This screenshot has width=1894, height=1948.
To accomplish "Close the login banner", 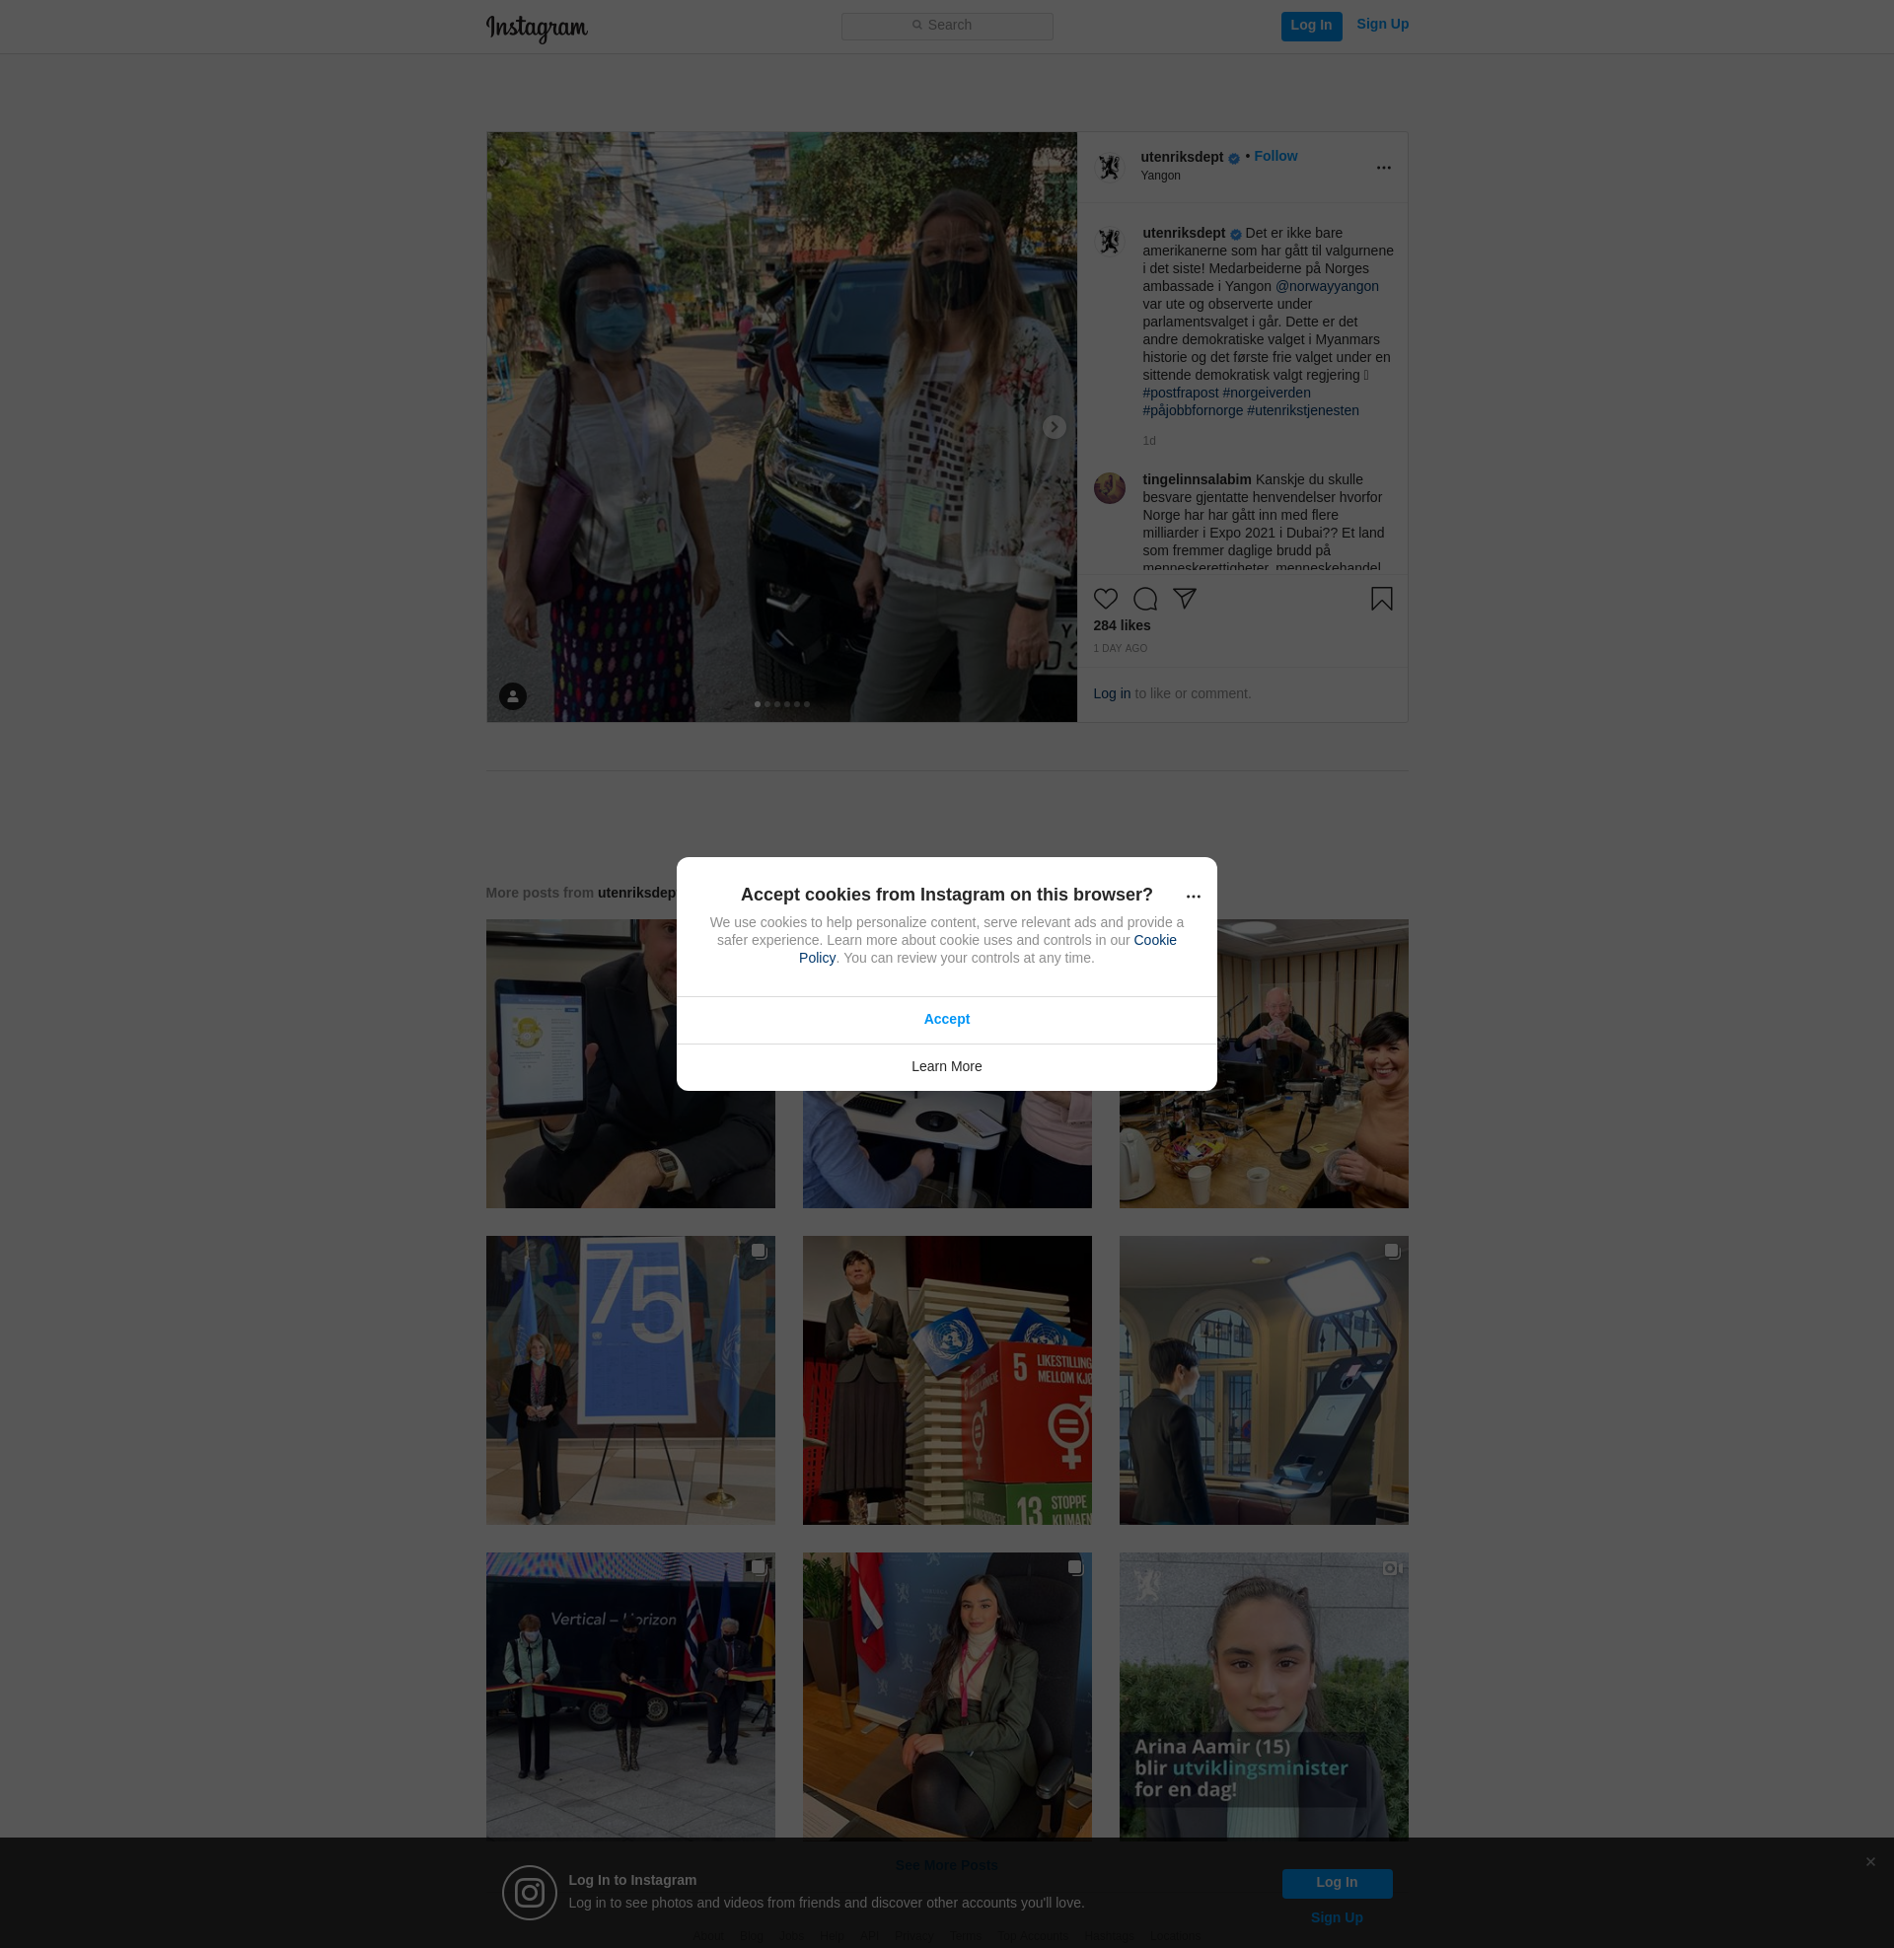I will [1870, 1861].
